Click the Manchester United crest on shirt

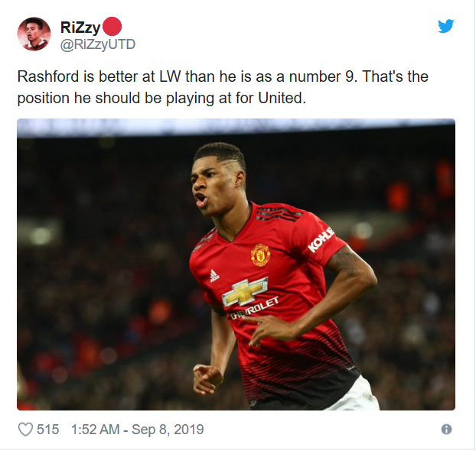point(260,255)
